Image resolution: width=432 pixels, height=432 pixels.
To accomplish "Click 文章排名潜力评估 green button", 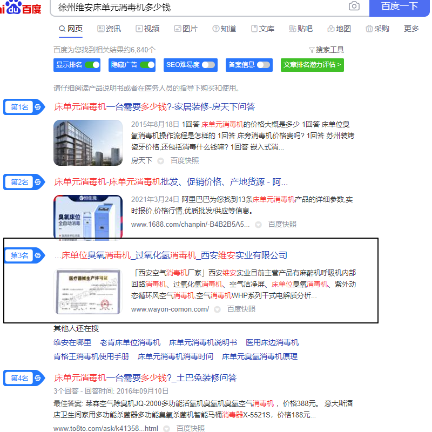I will [x=312, y=65].
